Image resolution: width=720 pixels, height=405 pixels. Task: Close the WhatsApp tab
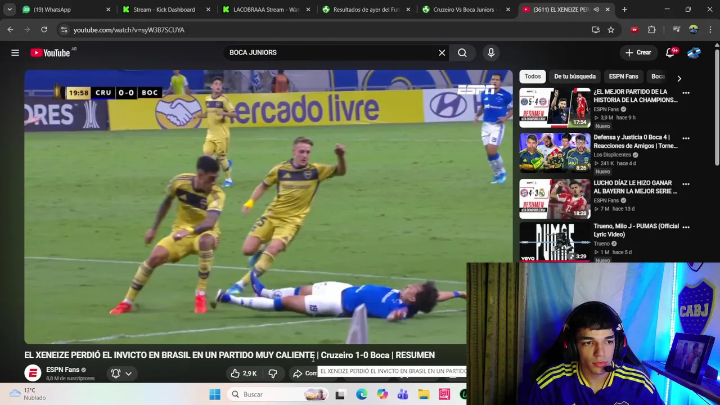(109, 10)
